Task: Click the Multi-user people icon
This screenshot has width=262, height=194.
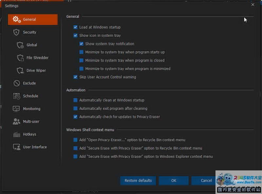Action: click(16, 122)
